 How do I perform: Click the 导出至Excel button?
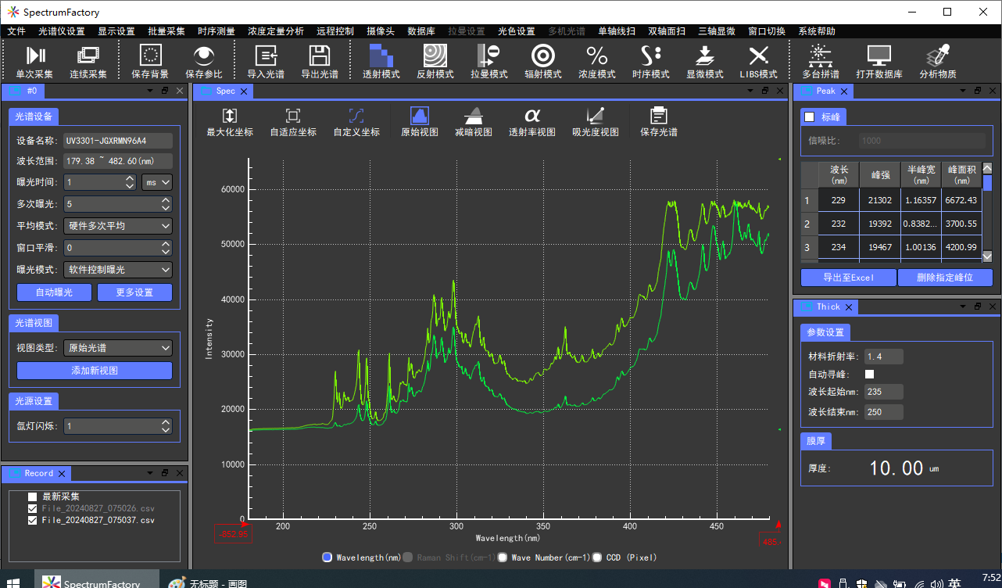point(848,278)
